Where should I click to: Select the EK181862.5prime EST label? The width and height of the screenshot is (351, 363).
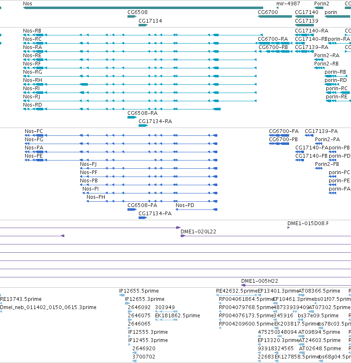[x=177, y=316]
